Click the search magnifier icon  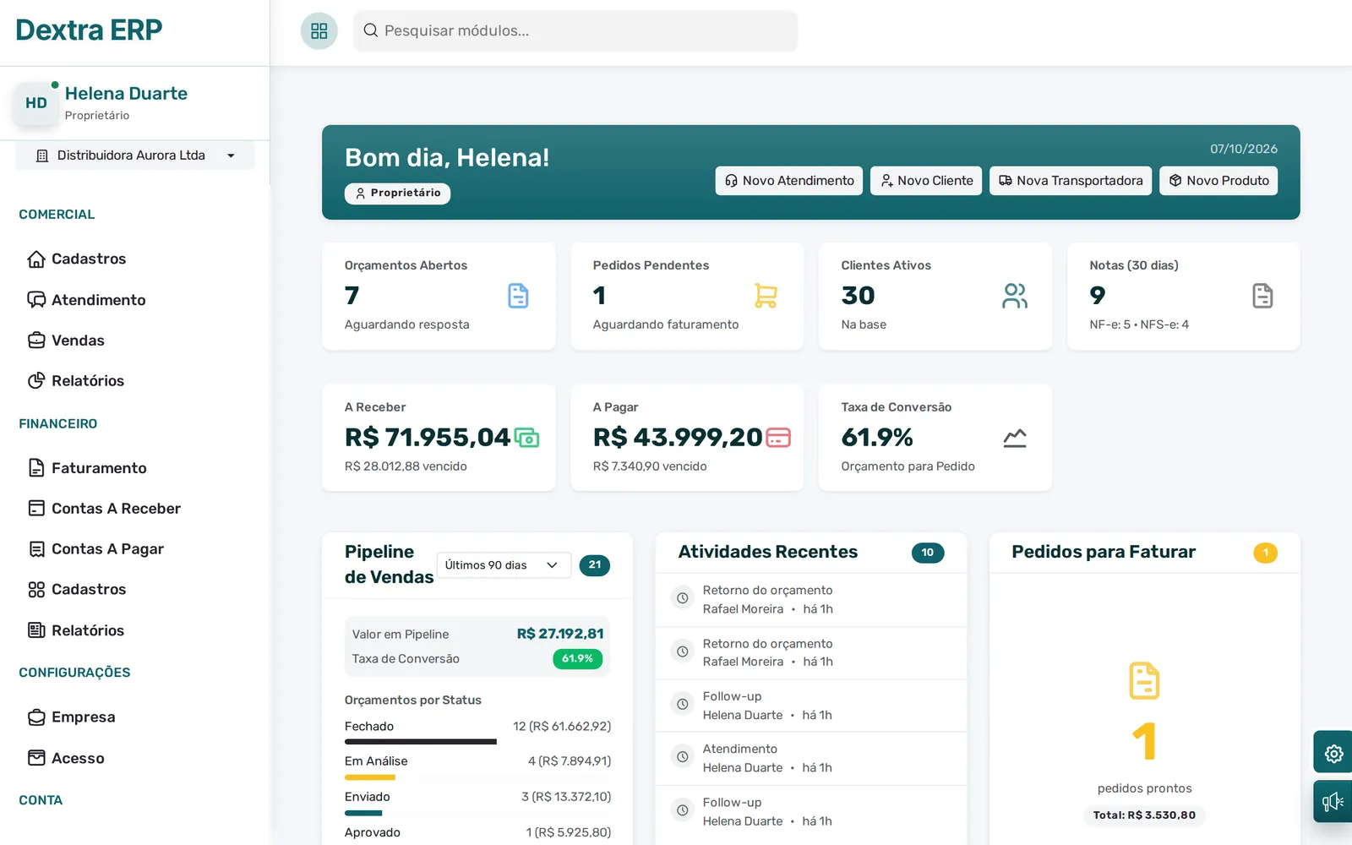[370, 30]
